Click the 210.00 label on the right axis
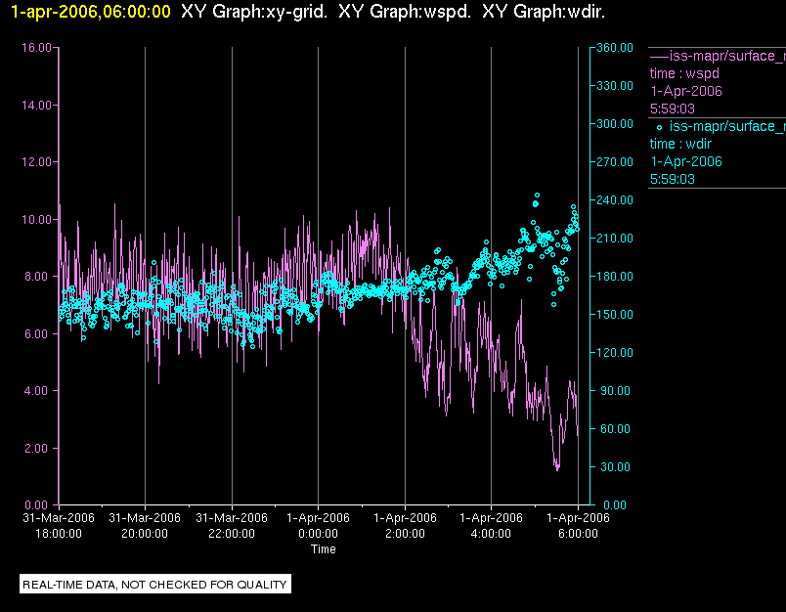The height and width of the screenshot is (612, 786). tap(615, 239)
